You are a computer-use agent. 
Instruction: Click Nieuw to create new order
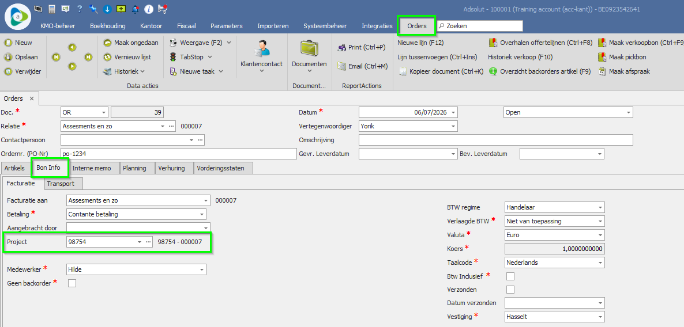pos(18,43)
